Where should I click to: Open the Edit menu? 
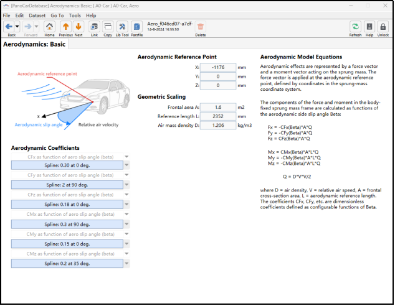[19, 16]
